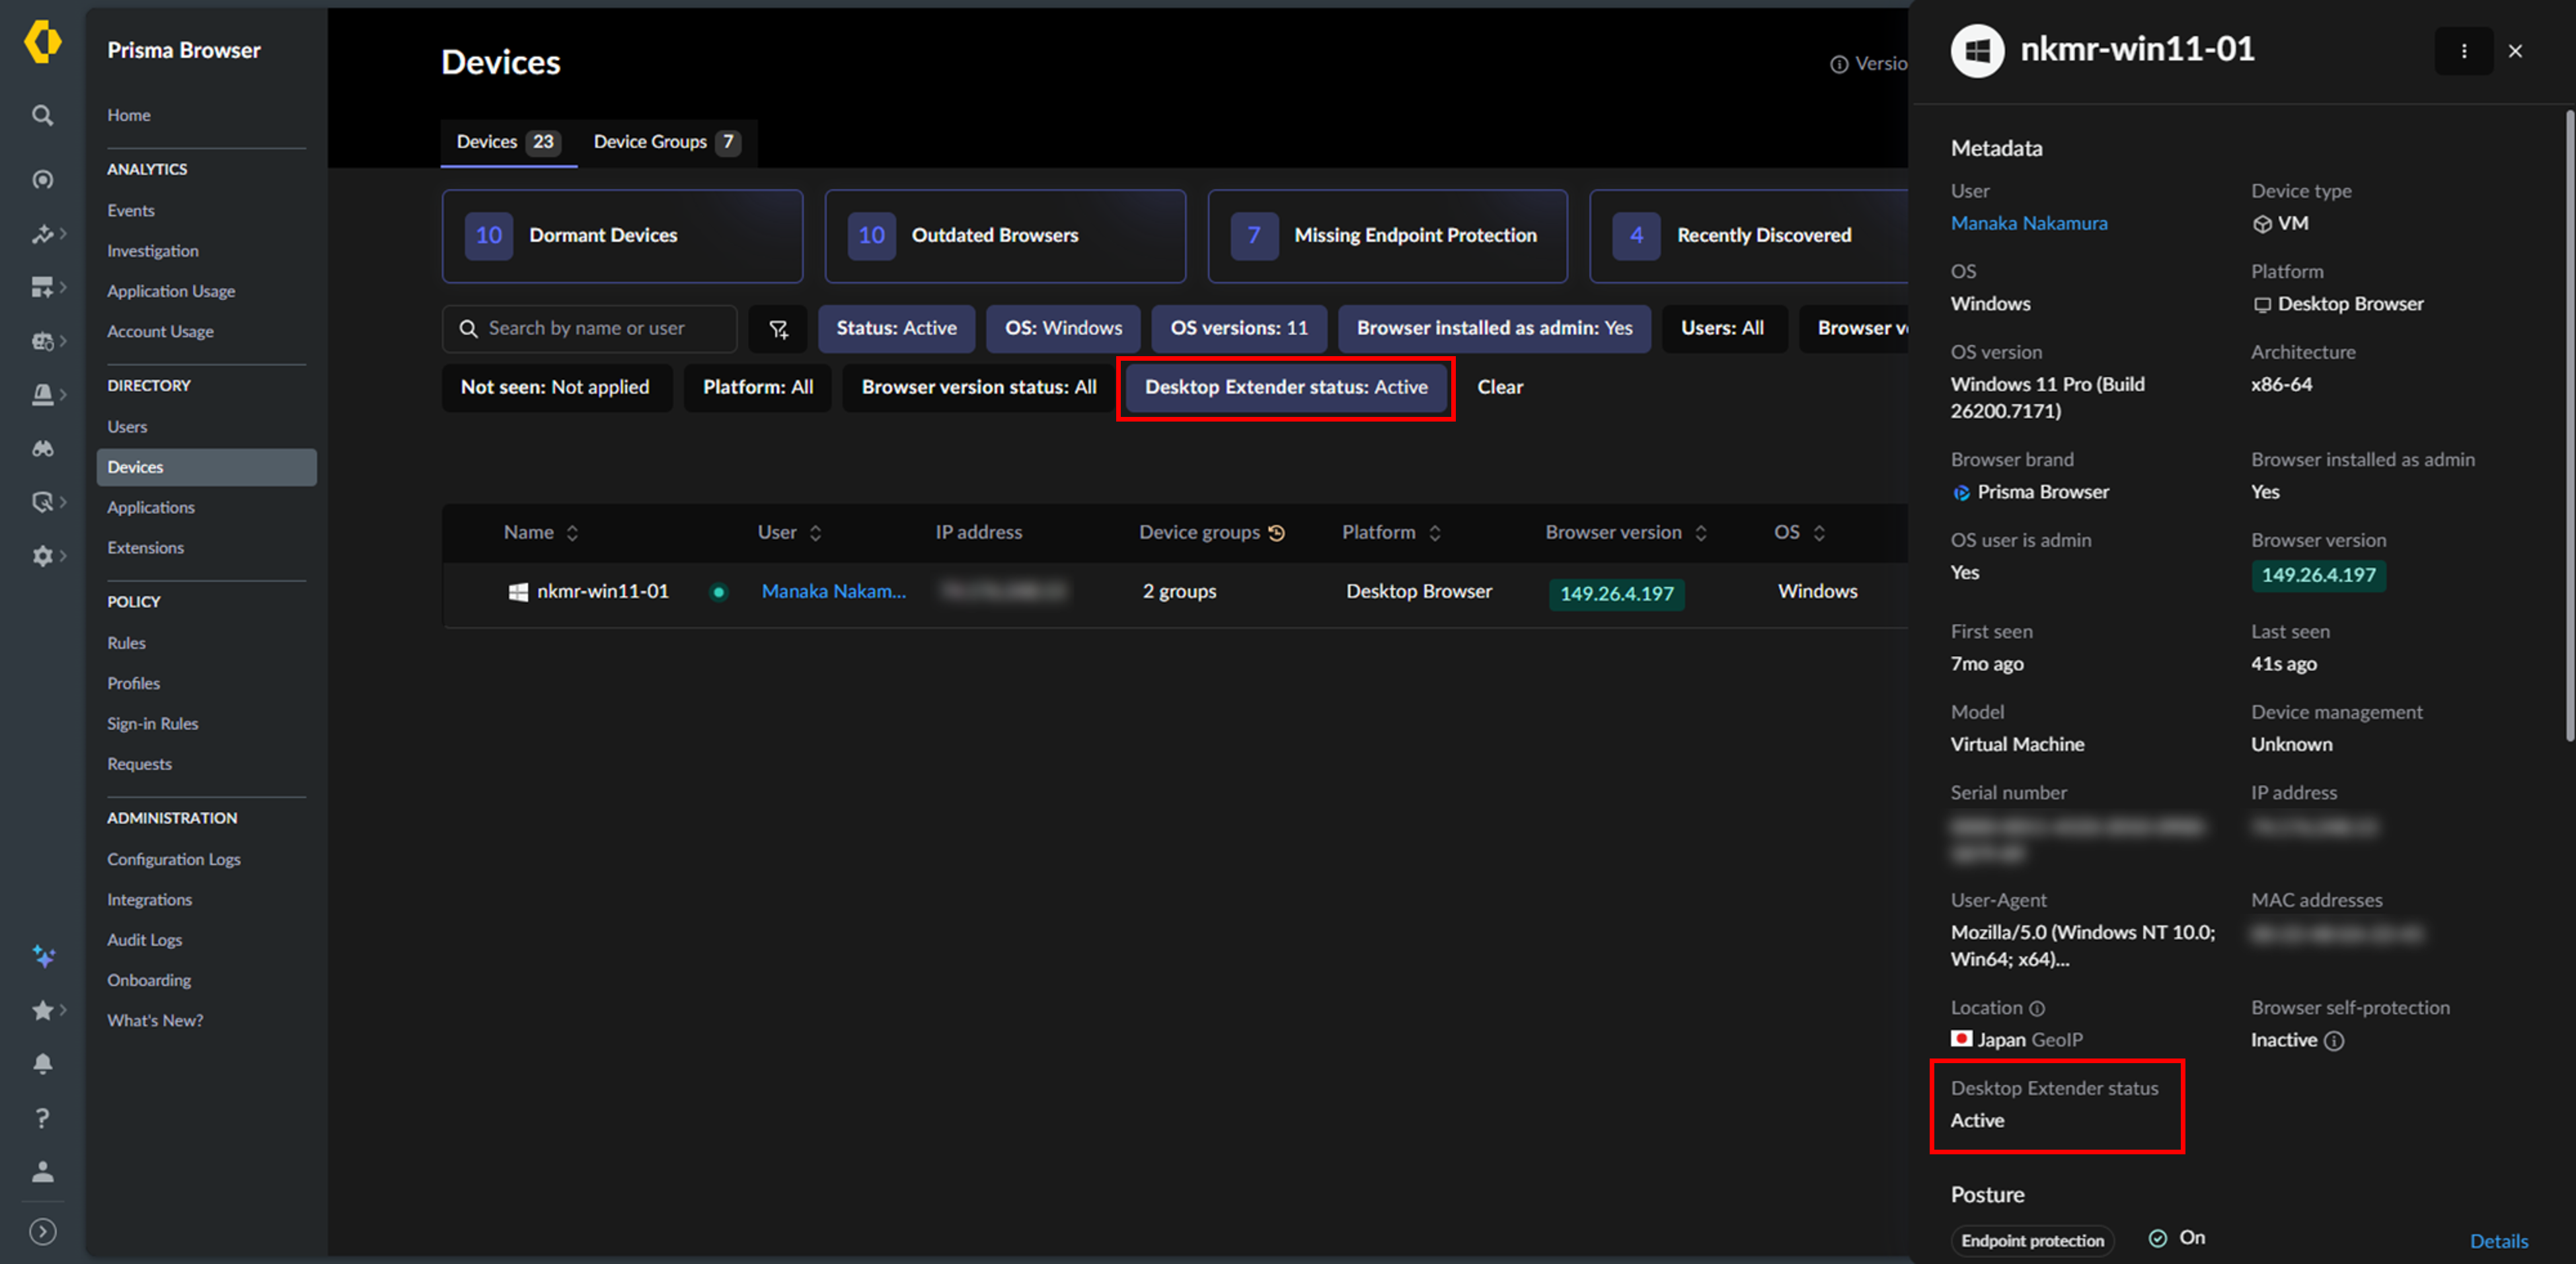Image resolution: width=2576 pixels, height=1264 pixels.
Task: Click the yellow Prisma logo icon
Action: (42, 43)
